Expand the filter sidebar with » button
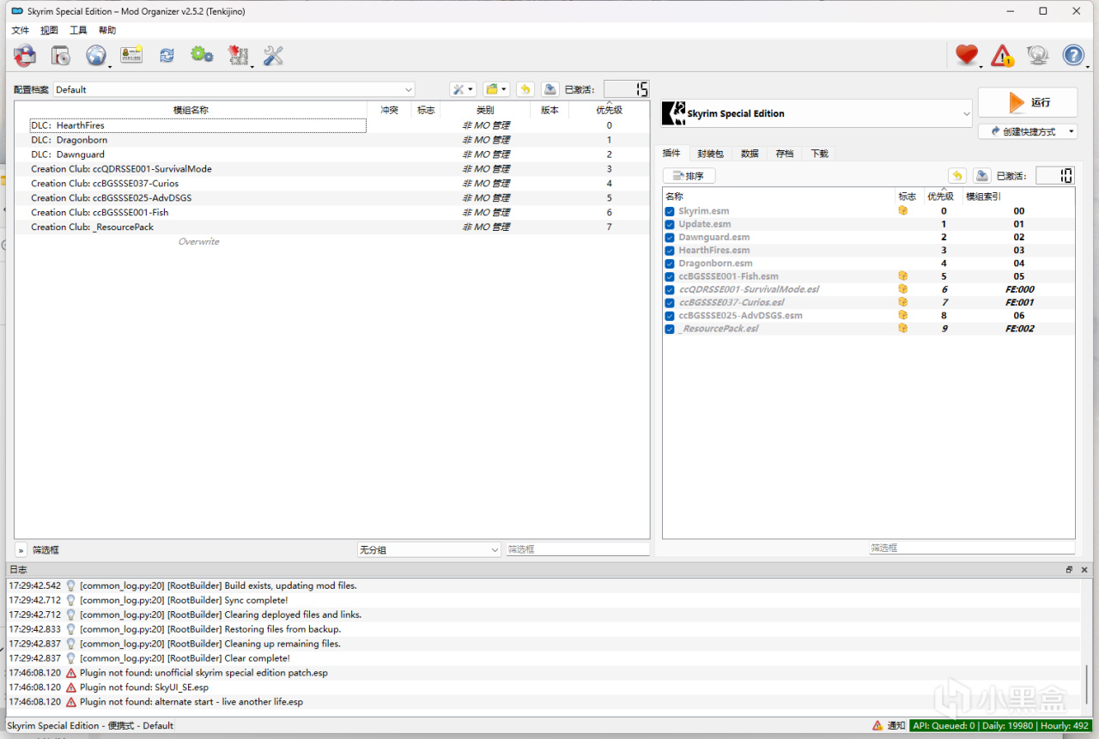Image resolution: width=1099 pixels, height=739 pixels. click(21, 549)
